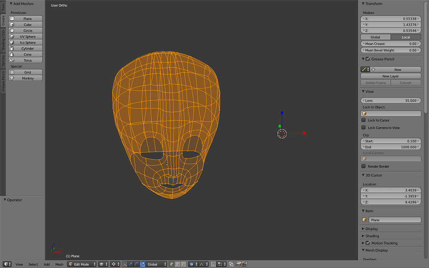Image resolution: width=429 pixels, height=268 pixels.
Task: Open the proportional falloff curve icon
Action: [x=204, y=264]
